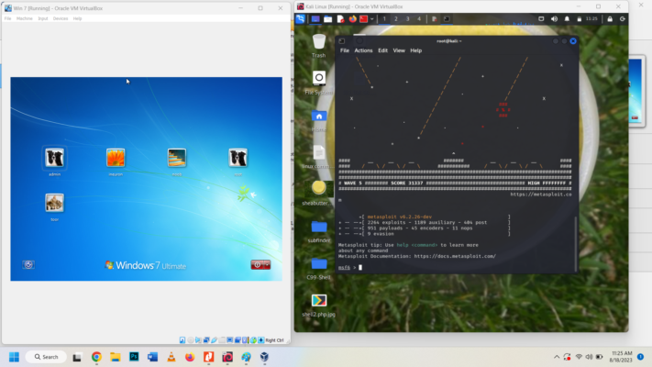
Task: Open File System icon on Kali desktop
Action: (x=318, y=83)
